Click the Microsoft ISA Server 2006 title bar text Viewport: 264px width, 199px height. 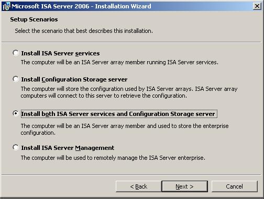coord(81,6)
